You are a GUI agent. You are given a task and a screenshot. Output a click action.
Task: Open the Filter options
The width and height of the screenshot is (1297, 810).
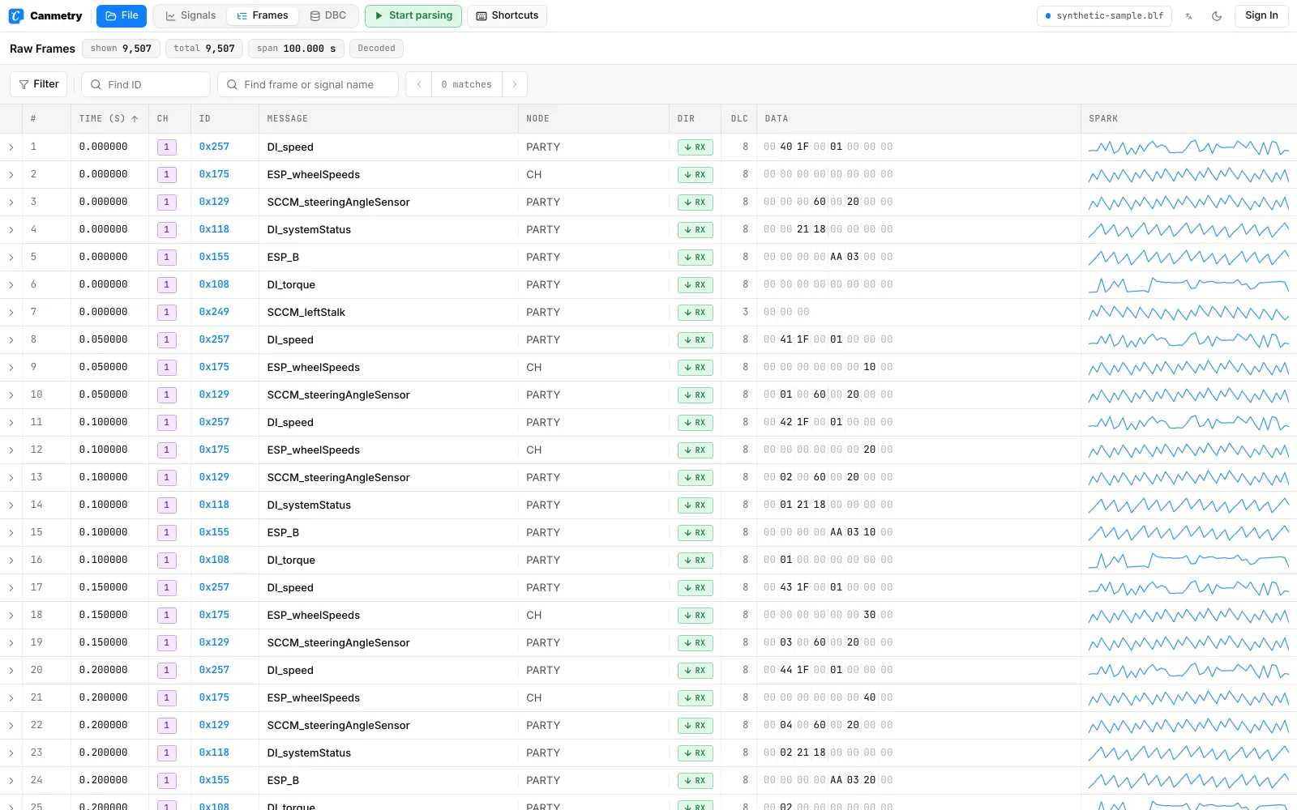39,84
